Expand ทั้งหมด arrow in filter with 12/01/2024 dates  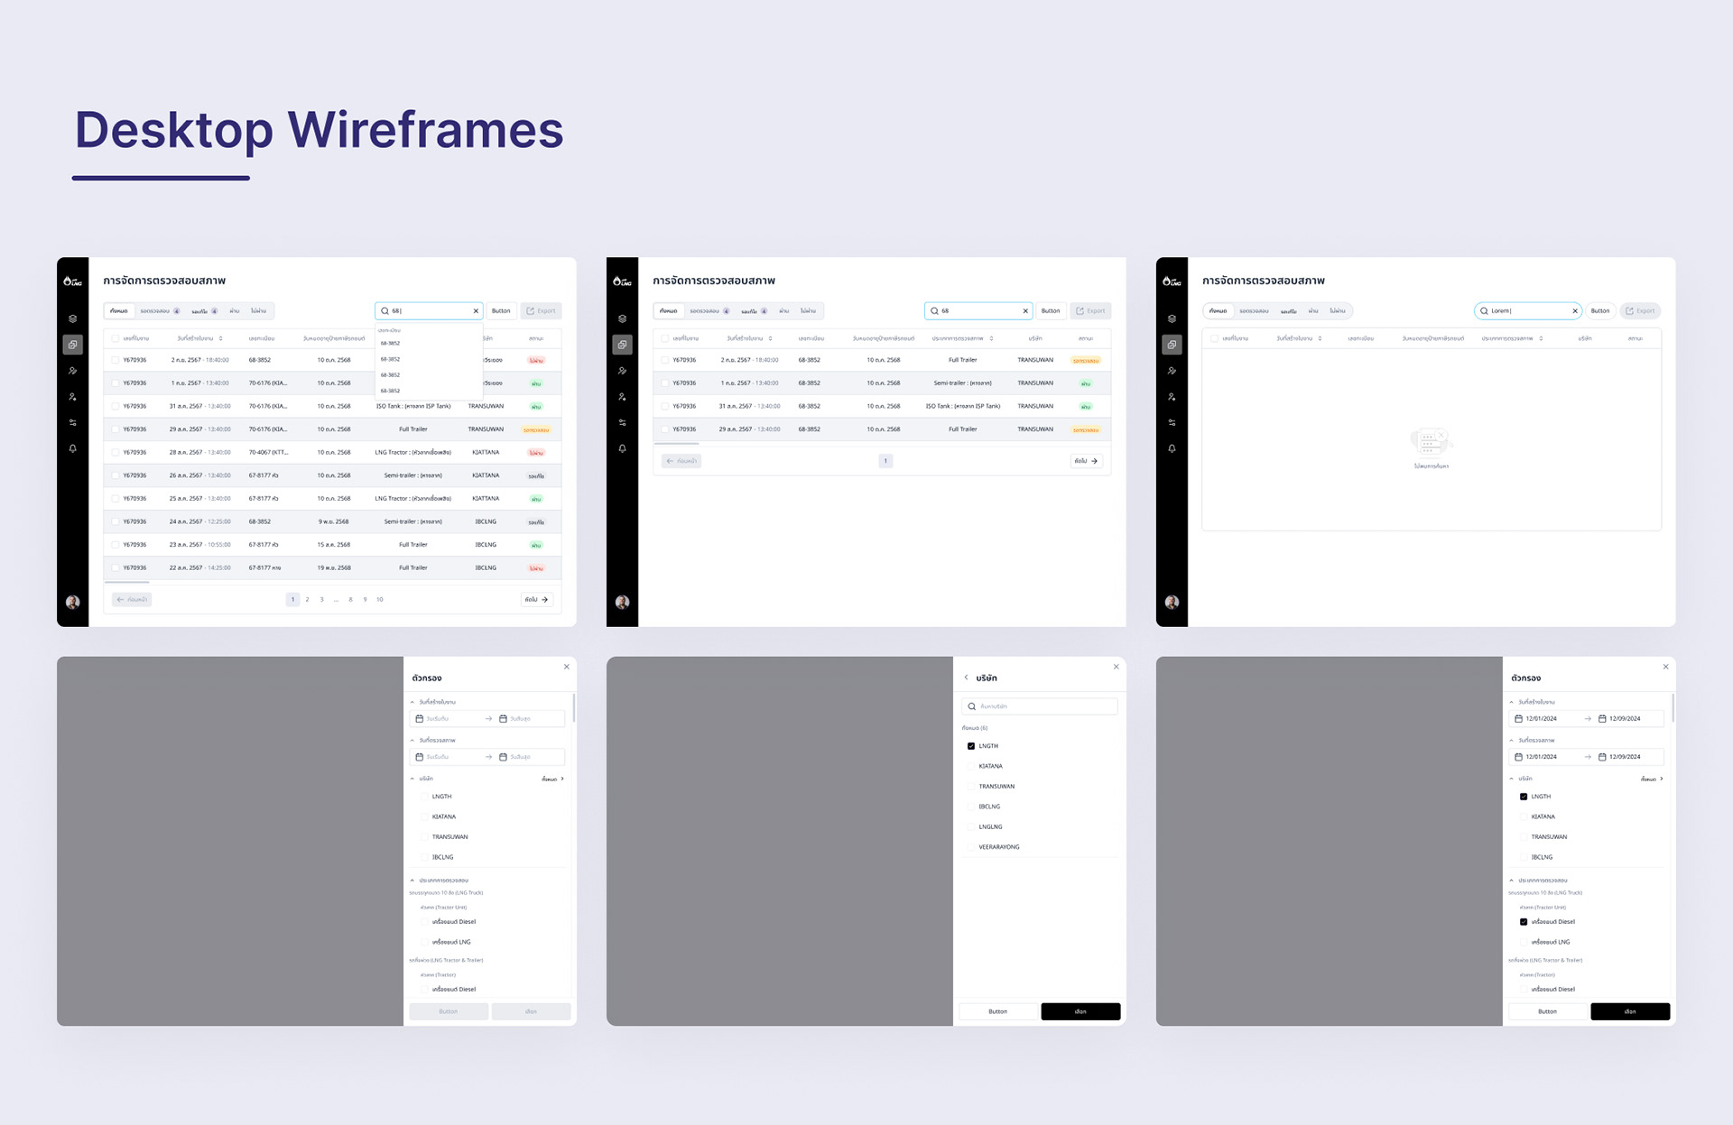(x=1661, y=779)
